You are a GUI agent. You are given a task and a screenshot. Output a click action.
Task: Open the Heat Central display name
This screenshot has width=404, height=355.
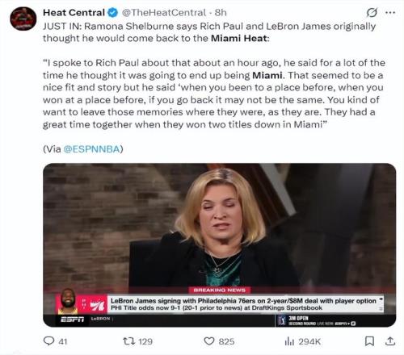click(74, 13)
